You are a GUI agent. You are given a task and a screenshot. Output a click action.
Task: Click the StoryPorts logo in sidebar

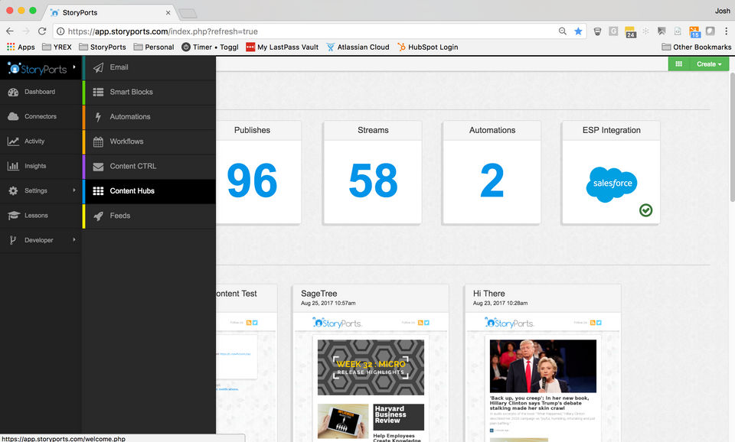point(38,69)
